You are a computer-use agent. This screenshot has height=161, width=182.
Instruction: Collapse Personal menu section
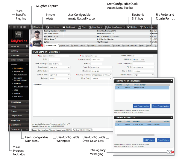27,65
